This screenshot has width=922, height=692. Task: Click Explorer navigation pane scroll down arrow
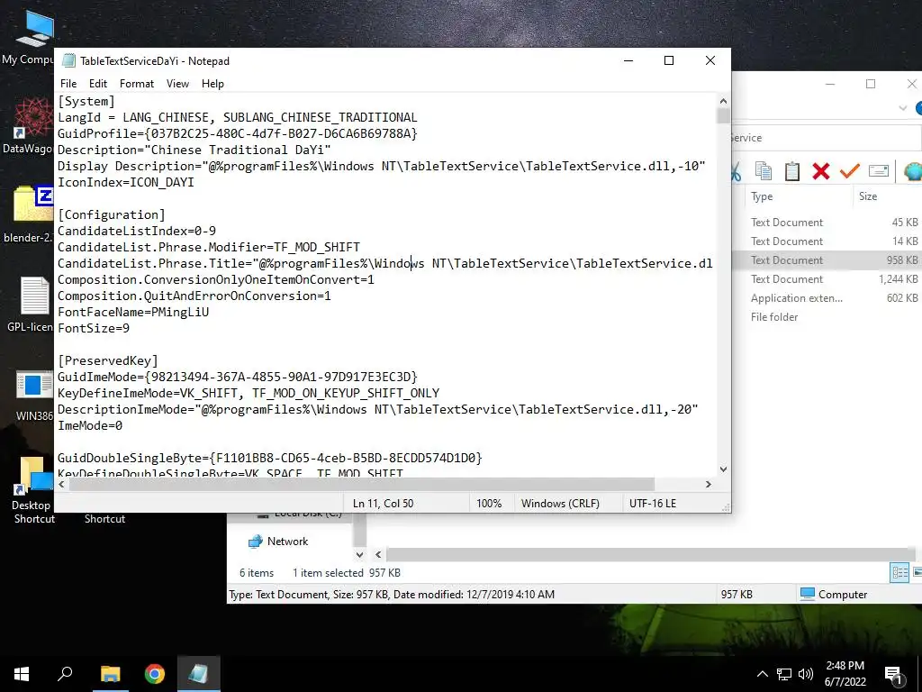click(x=359, y=554)
